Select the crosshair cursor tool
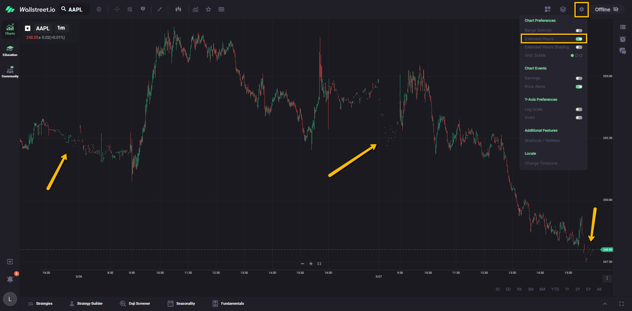Screen dimensions: 632x311 [x=117, y=10]
